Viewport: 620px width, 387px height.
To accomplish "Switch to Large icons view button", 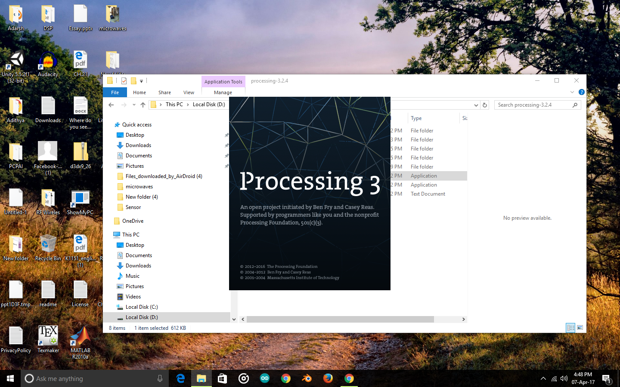I will click(x=580, y=328).
